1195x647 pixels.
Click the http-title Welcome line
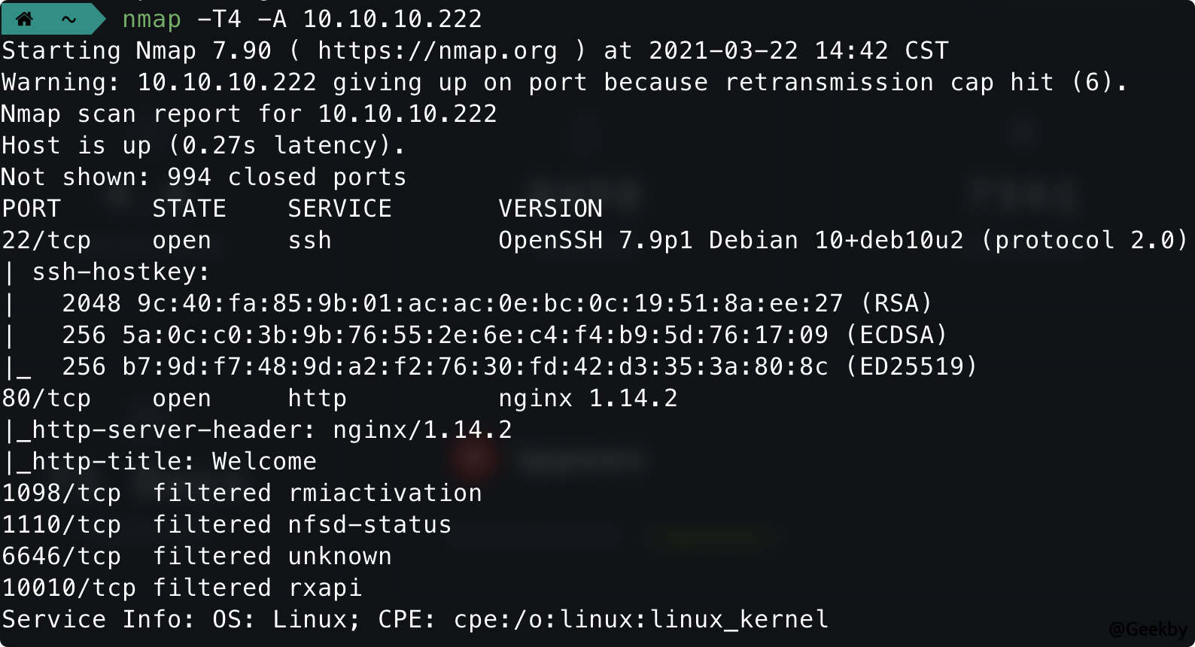[160, 461]
